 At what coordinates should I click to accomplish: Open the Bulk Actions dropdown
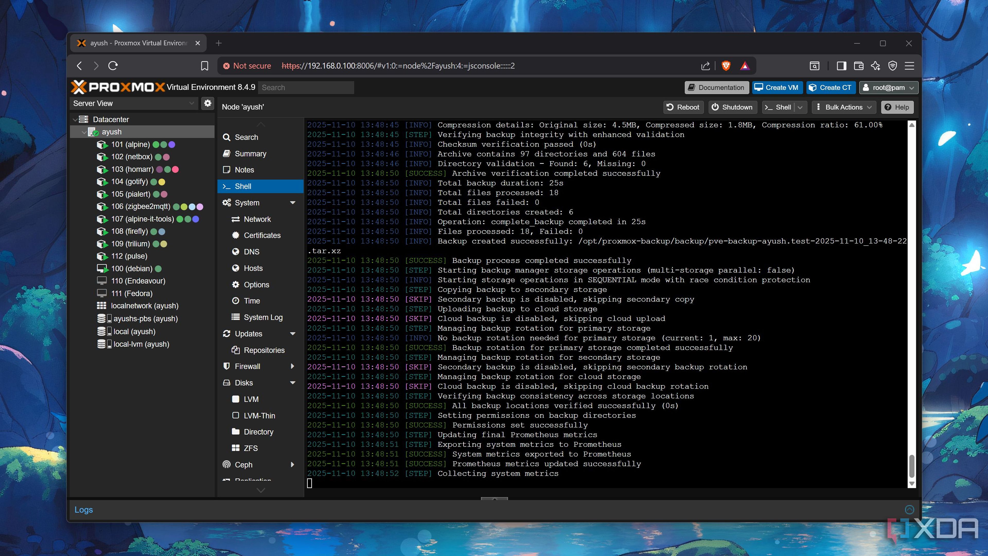click(x=844, y=107)
